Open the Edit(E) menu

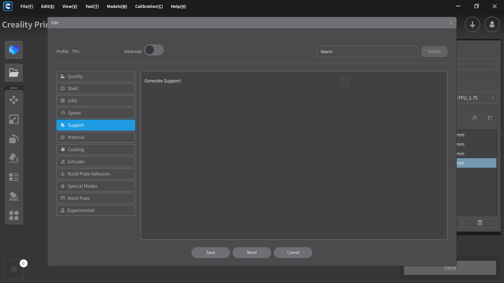pyautogui.click(x=48, y=6)
